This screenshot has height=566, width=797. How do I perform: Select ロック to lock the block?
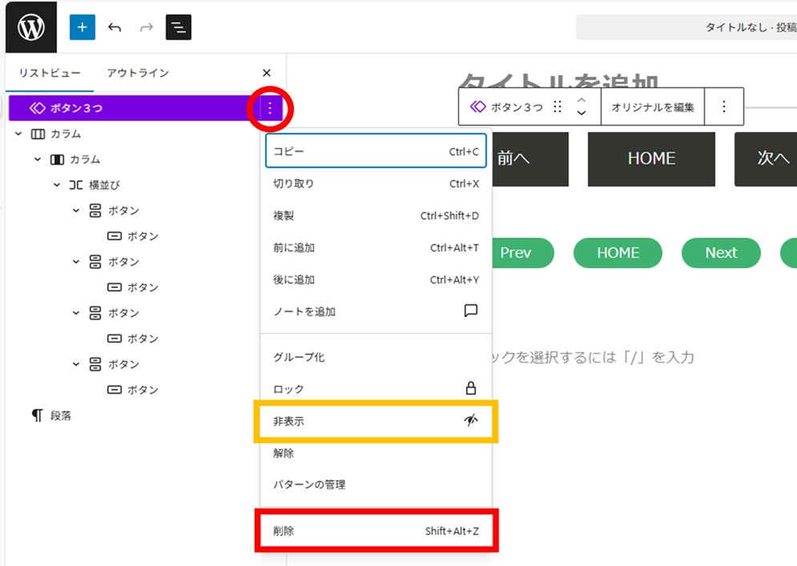point(375,389)
